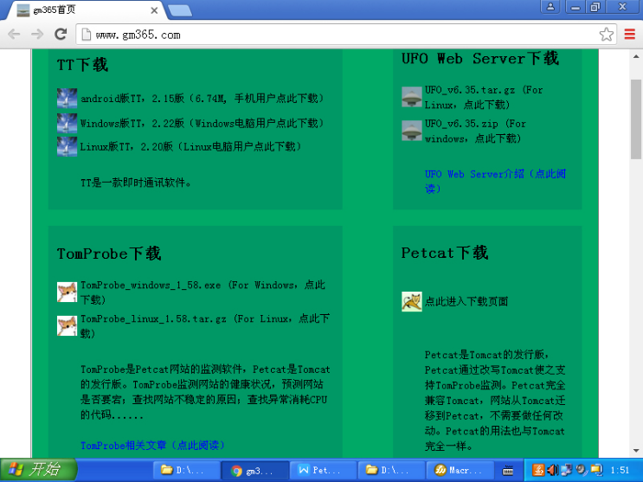
Task: Reload the gm365 page
Action: (x=61, y=35)
